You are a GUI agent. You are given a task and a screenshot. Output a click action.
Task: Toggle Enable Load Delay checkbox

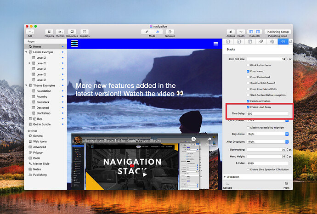(x=248, y=107)
